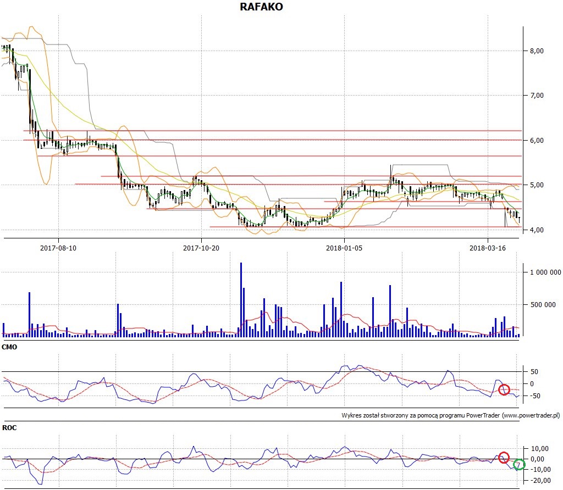This screenshot has height=490, width=563.
Task: Select the 500 000 volume axis label
Action: (543, 304)
